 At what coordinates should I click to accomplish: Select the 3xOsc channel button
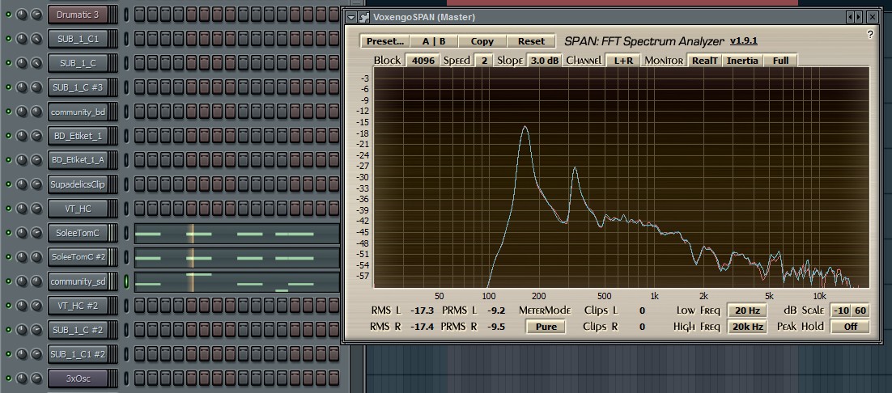78,378
